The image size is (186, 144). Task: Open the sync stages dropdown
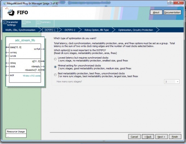172,82
